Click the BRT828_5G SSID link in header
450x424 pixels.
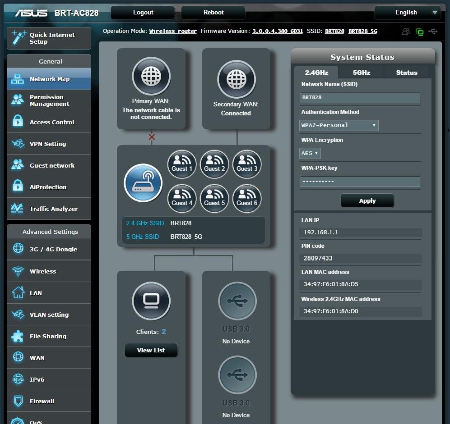363,31
